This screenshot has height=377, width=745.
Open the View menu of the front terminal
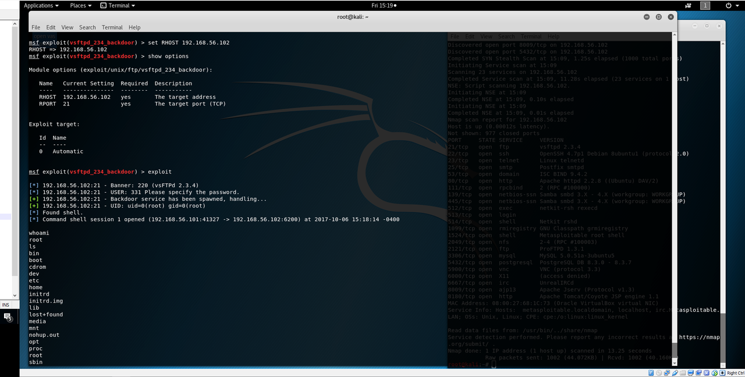(x=68, y=27)
